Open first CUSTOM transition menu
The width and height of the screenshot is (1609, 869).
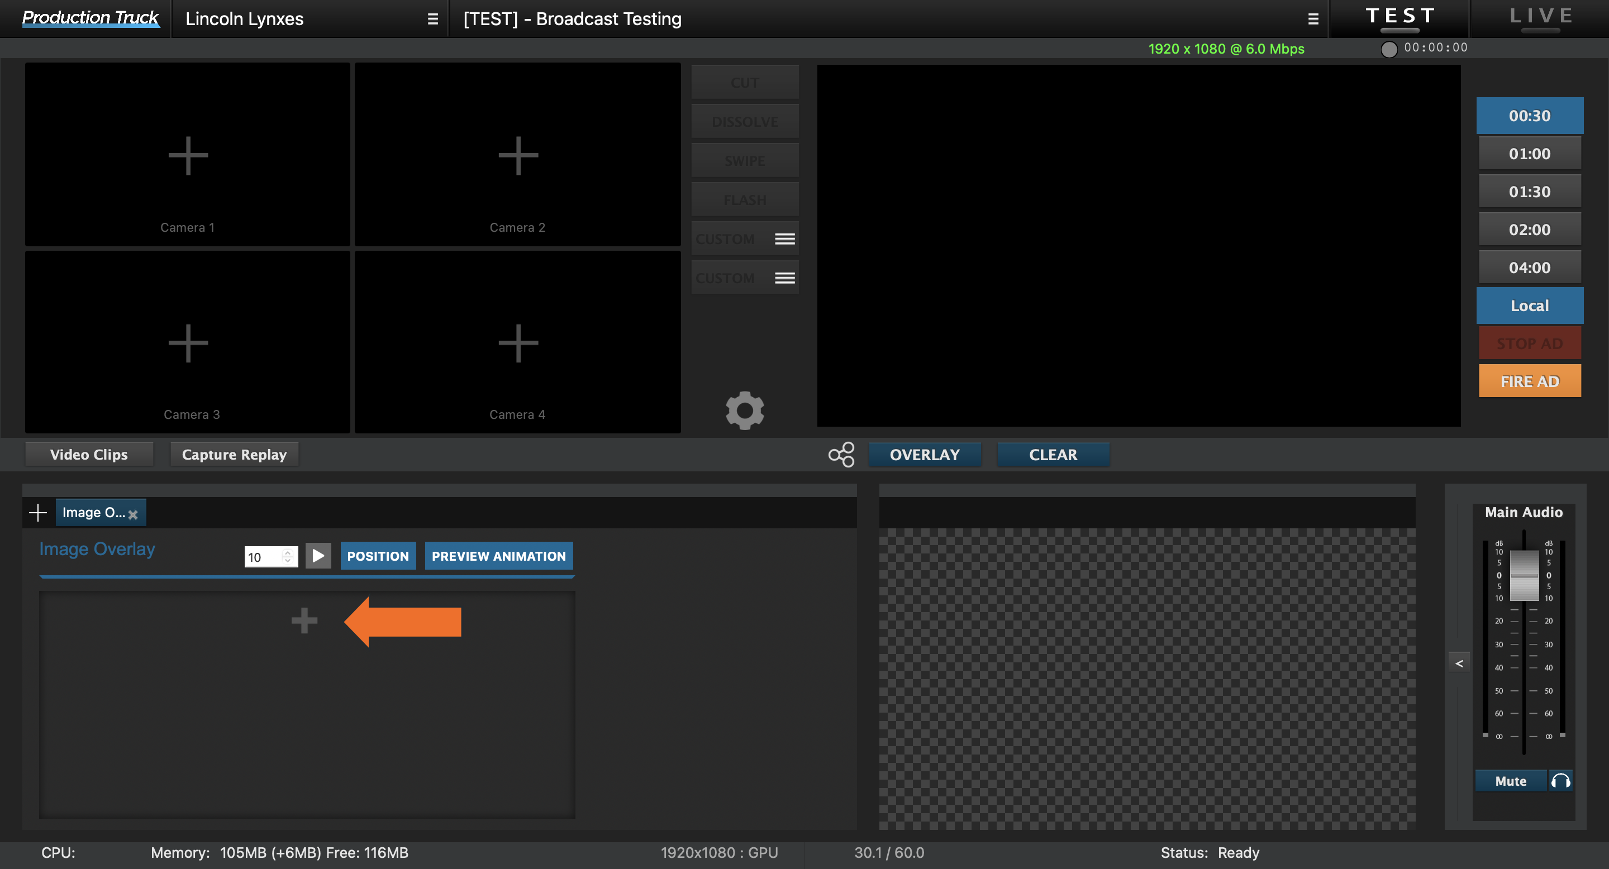coord(784,239)
